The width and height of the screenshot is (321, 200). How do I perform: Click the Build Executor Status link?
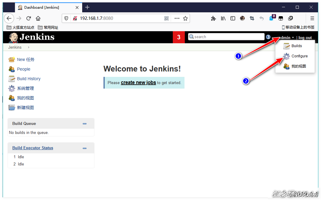(x=33, y=148)
